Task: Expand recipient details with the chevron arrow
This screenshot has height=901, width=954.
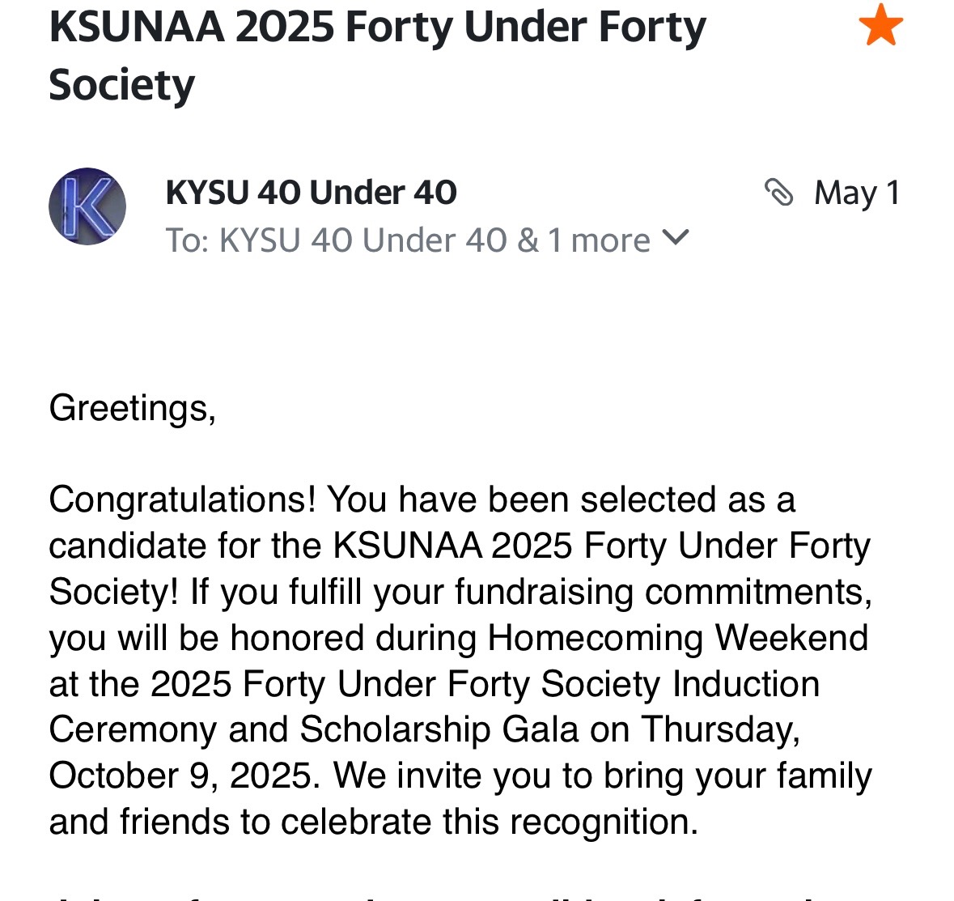Action: [x=675, y=238]
